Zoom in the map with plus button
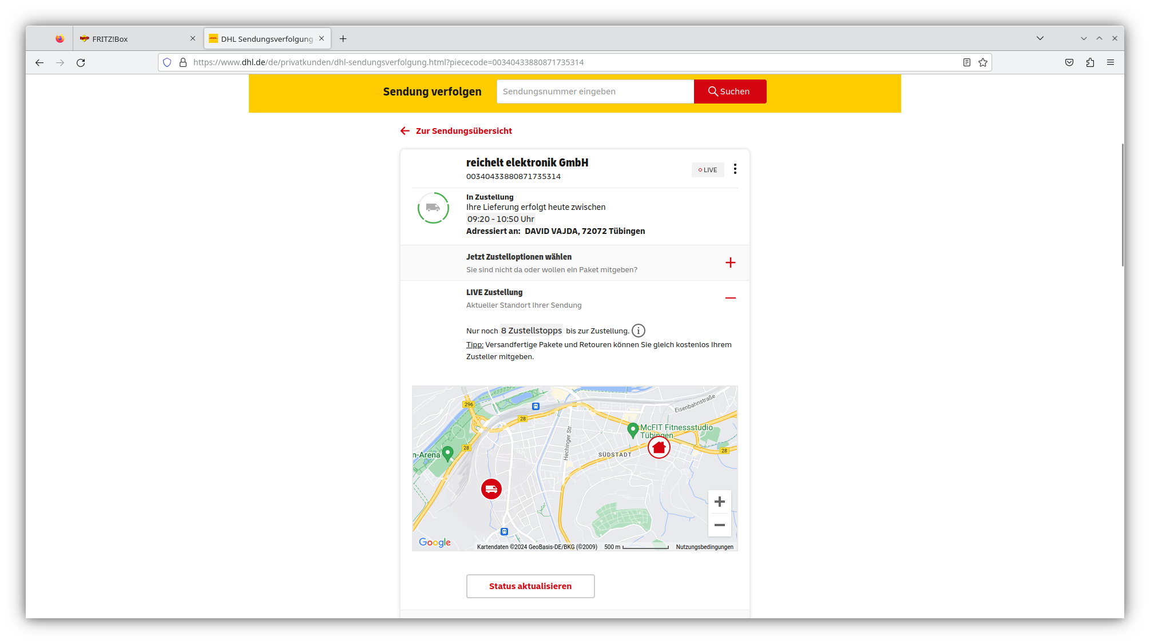This screenshot has width=1150, height=644. pos(720,502)
